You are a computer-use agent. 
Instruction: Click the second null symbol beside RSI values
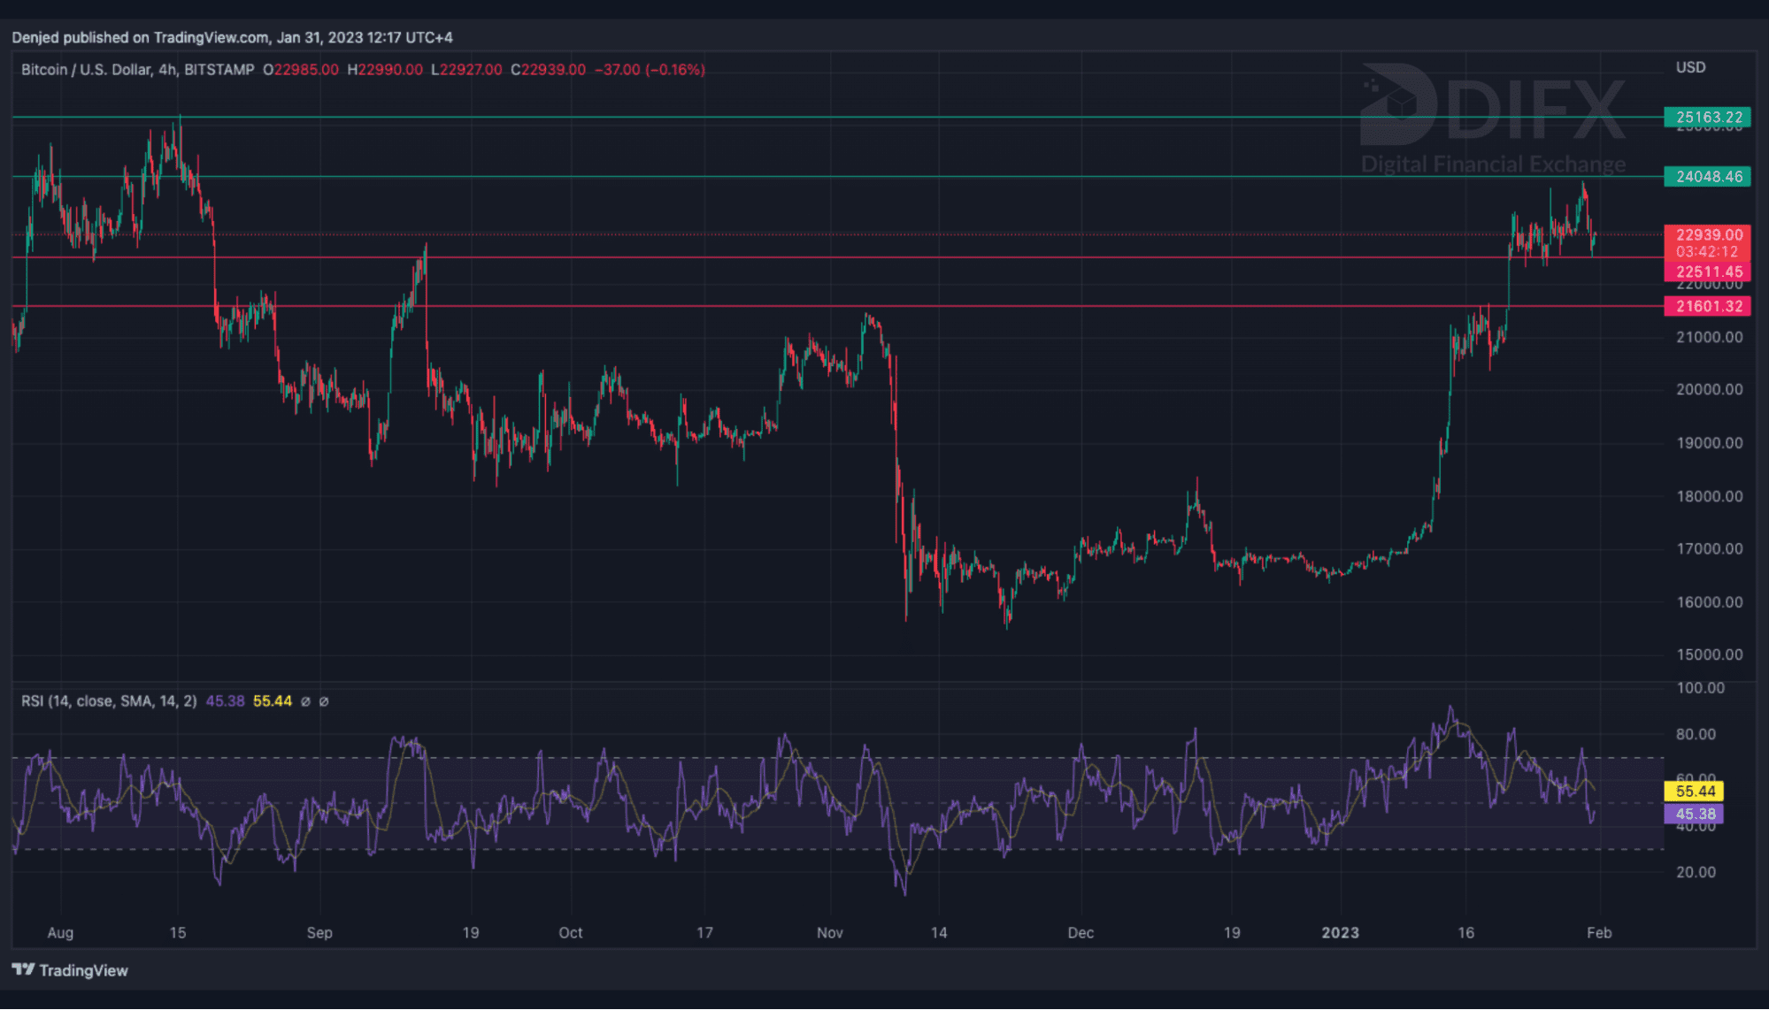(x=324, y=701)
